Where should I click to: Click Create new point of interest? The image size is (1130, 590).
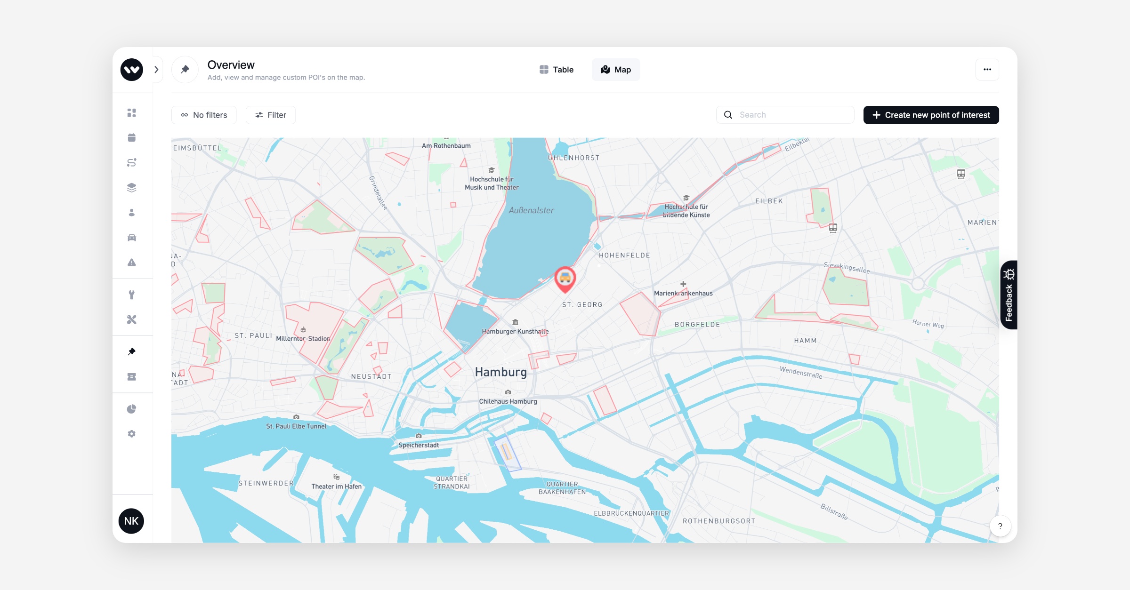pyautogui.click(x=931, y=115)
